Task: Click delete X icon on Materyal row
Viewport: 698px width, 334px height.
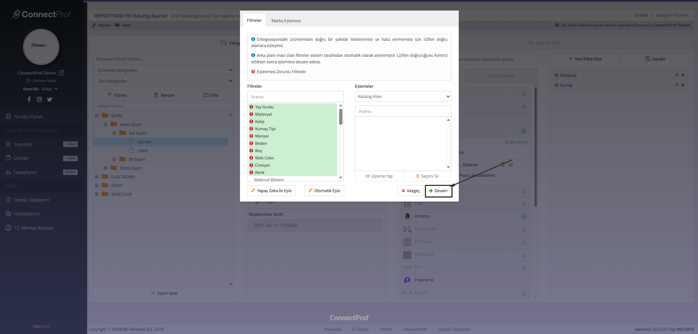Action: click(x=683, y=75)
